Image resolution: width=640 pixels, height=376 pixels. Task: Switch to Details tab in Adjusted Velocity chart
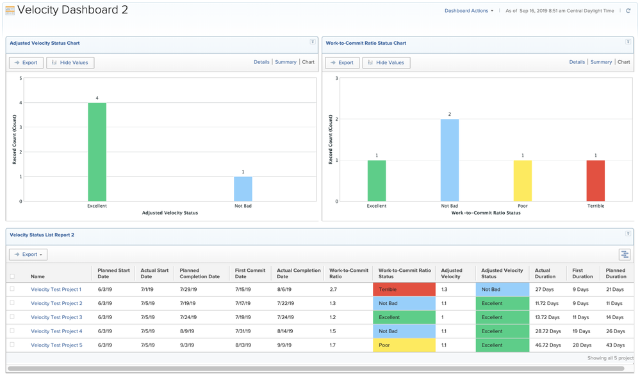pyautogui.click(x=261, y=62)
